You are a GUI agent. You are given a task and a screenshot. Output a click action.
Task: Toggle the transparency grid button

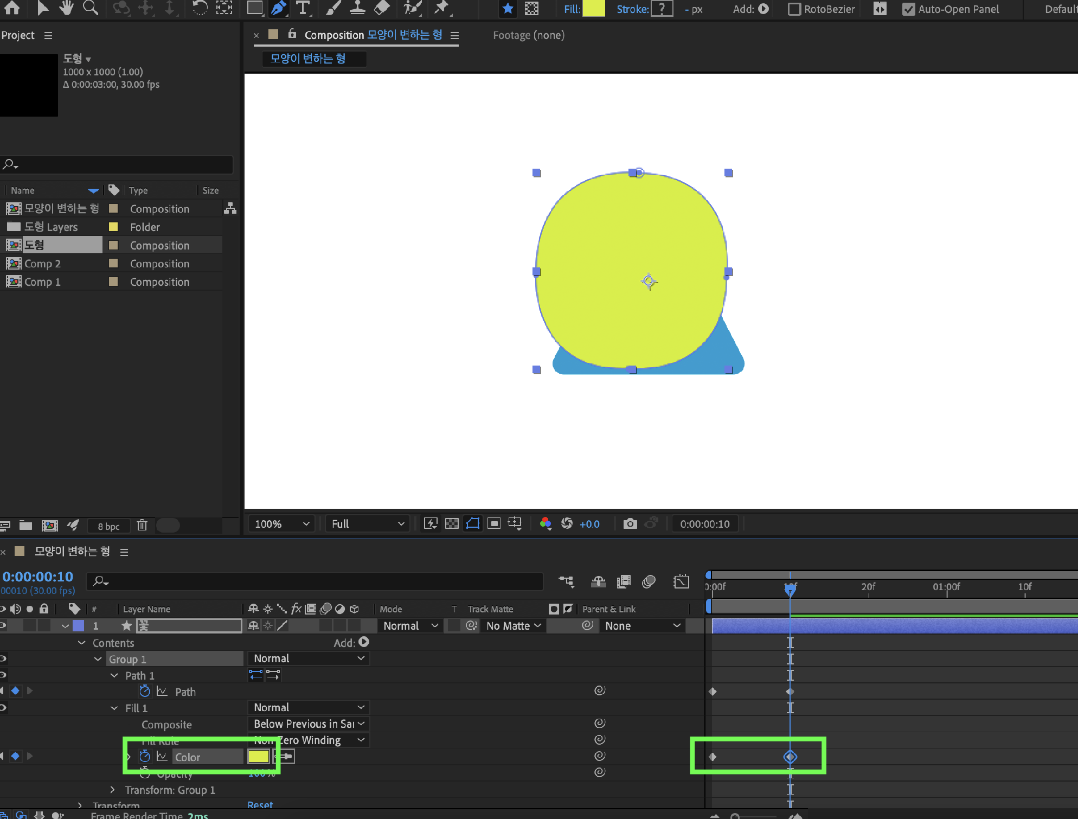pos(452,523)
